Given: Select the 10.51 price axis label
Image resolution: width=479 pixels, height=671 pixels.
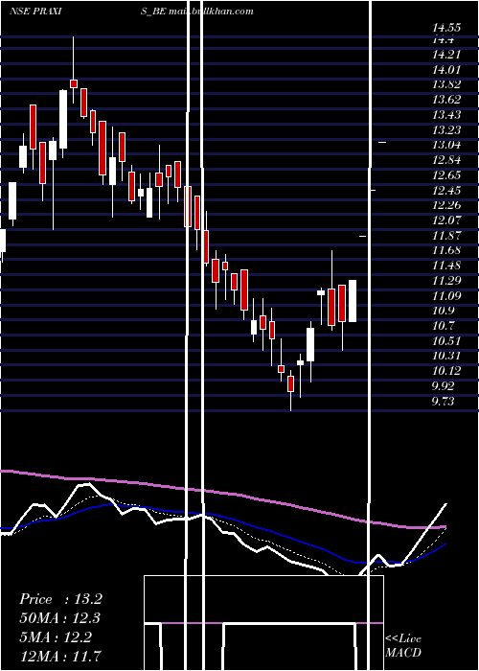Looking at the screenshot, I should 446,340.
